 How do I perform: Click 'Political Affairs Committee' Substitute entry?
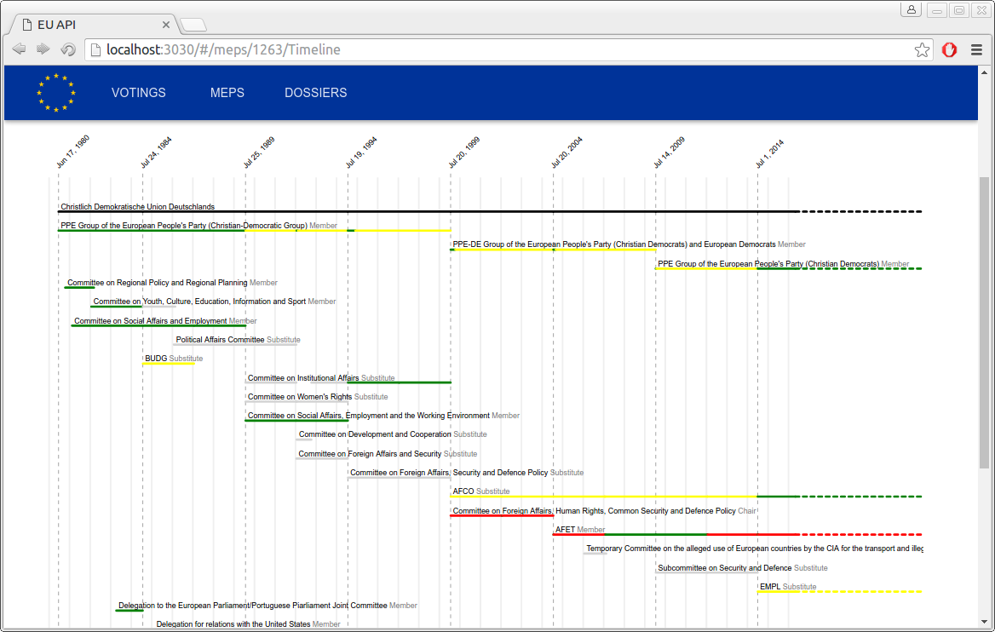pyautogui.click(x=238, y=340)
